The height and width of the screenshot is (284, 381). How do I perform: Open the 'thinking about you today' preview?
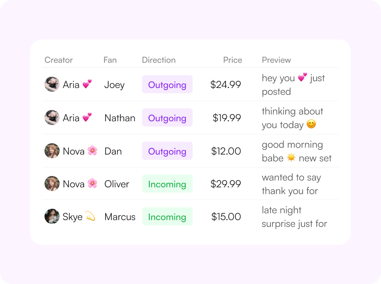click(x=293, y=118)
